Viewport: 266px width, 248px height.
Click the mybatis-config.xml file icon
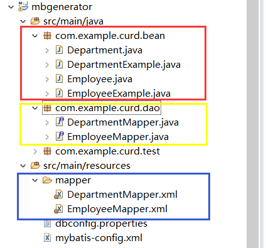pos(47,238)
